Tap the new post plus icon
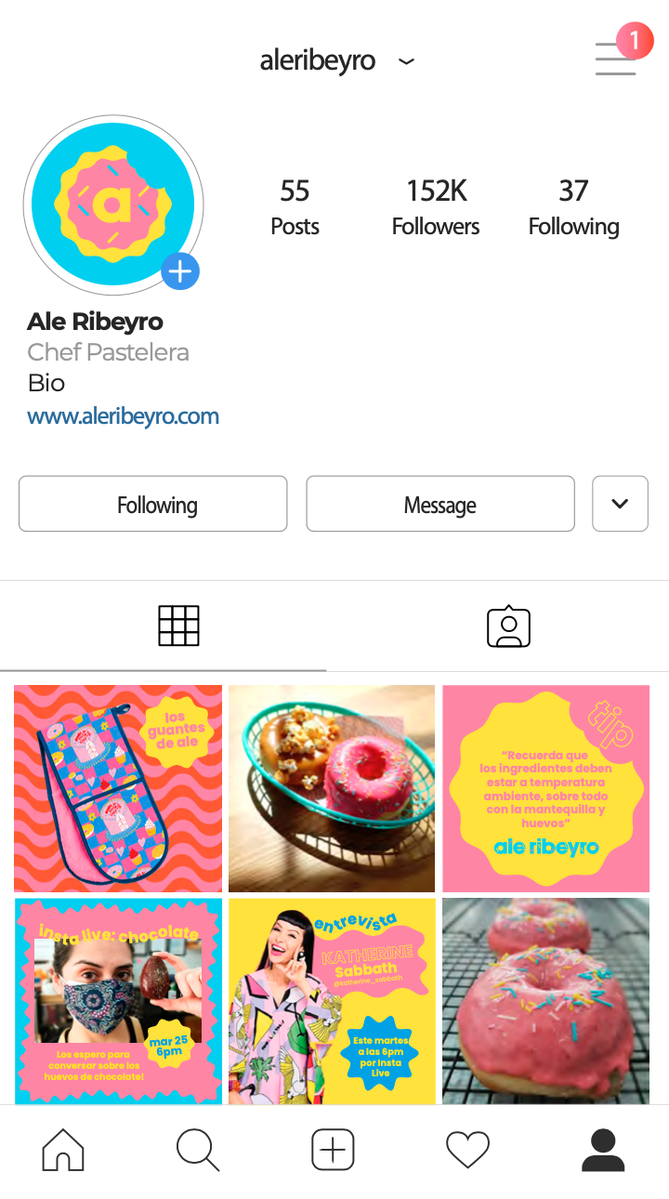The image size is (669, 1199). pos(333,1150)
